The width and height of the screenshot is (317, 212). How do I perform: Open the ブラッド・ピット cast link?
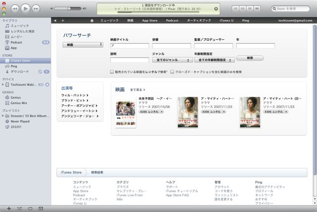click(75, 101)
